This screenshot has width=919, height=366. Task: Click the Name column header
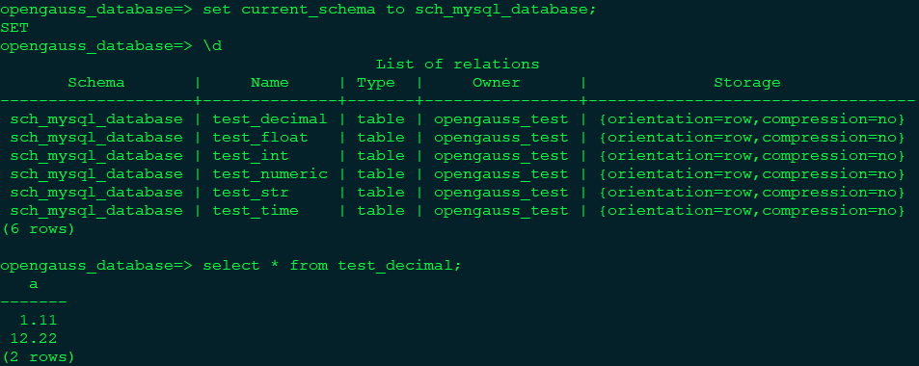click(270, 83)
